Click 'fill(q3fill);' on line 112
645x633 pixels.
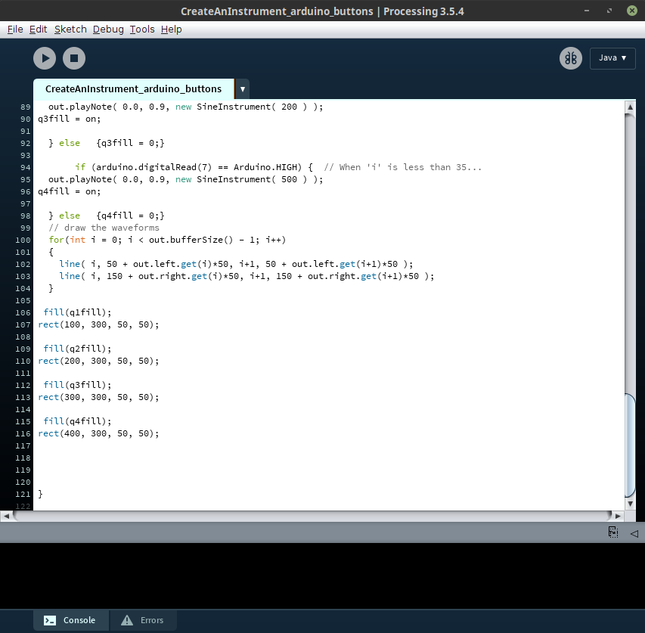click(77, 385)
